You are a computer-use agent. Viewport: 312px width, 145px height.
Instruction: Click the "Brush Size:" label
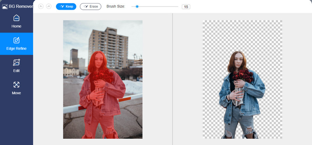[116, 6]
